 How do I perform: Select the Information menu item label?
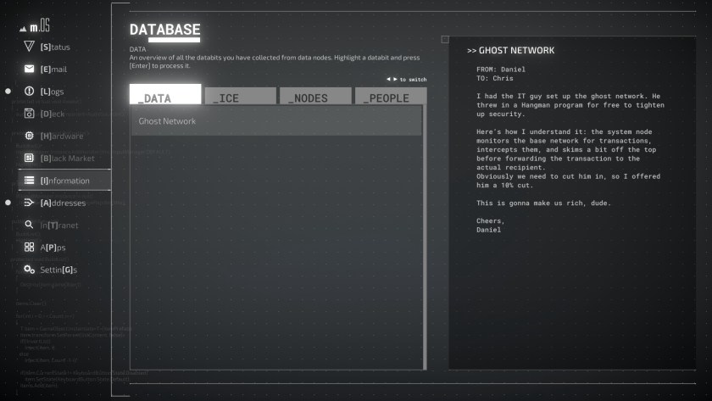point(64,181)
